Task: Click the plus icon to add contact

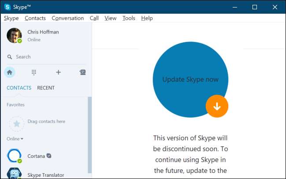Action: tap(58, 72)
